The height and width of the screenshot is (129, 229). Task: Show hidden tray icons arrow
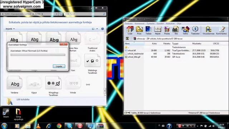(198, 126)
